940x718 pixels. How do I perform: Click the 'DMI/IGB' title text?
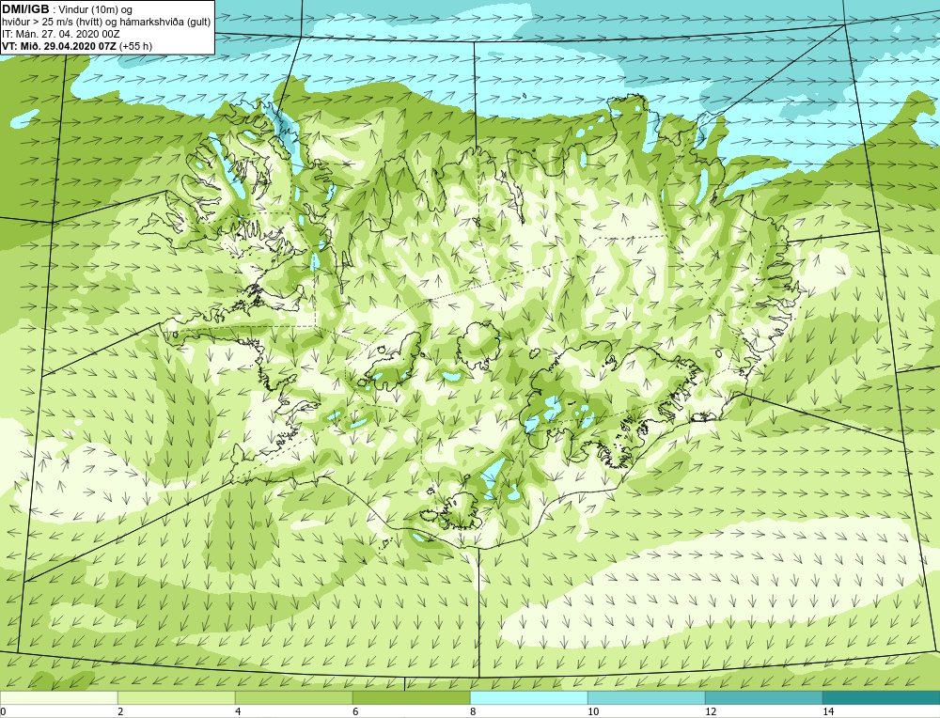point(25,9)
